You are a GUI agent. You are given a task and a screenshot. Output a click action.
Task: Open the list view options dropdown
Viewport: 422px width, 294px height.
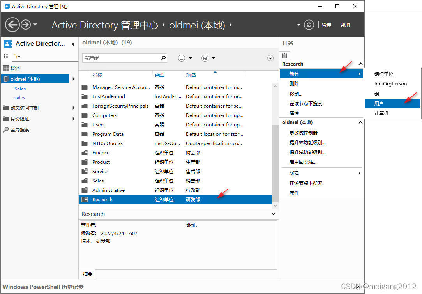click(185, 58)
